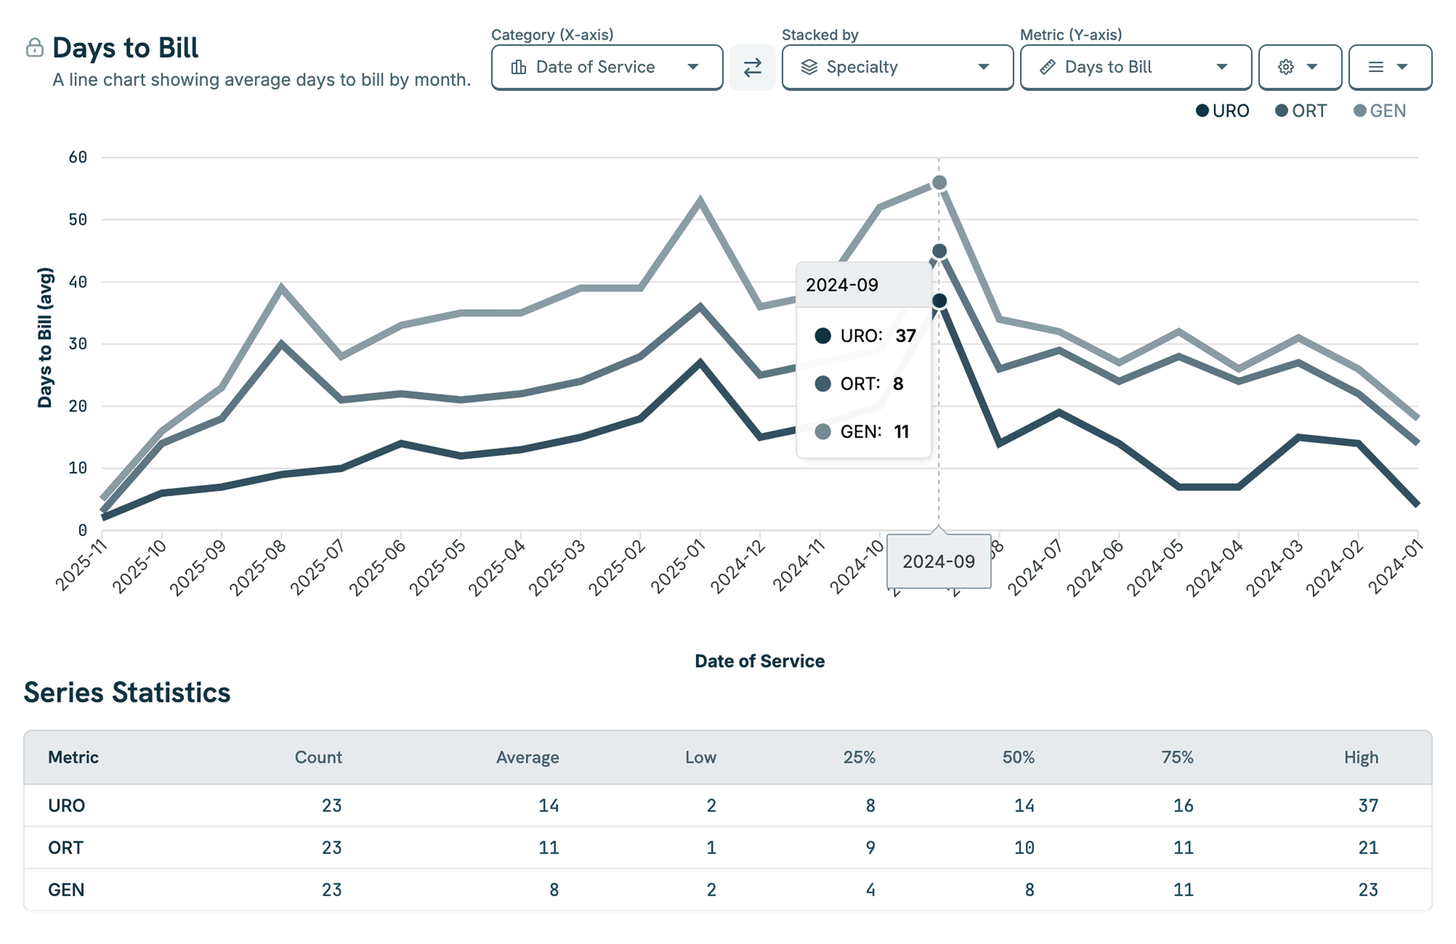This screenshot has height=944, width=1456.
Task: Select the GEN row in statistics table
Action: tap(66, 890)
